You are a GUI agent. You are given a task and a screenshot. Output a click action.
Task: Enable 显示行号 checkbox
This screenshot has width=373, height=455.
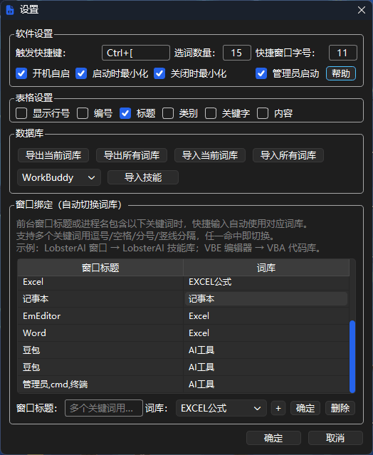[x=21, y=113]
